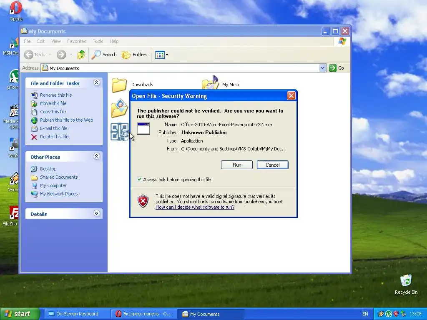
Task: Open My Computer link
Action: tap(53, 185)
